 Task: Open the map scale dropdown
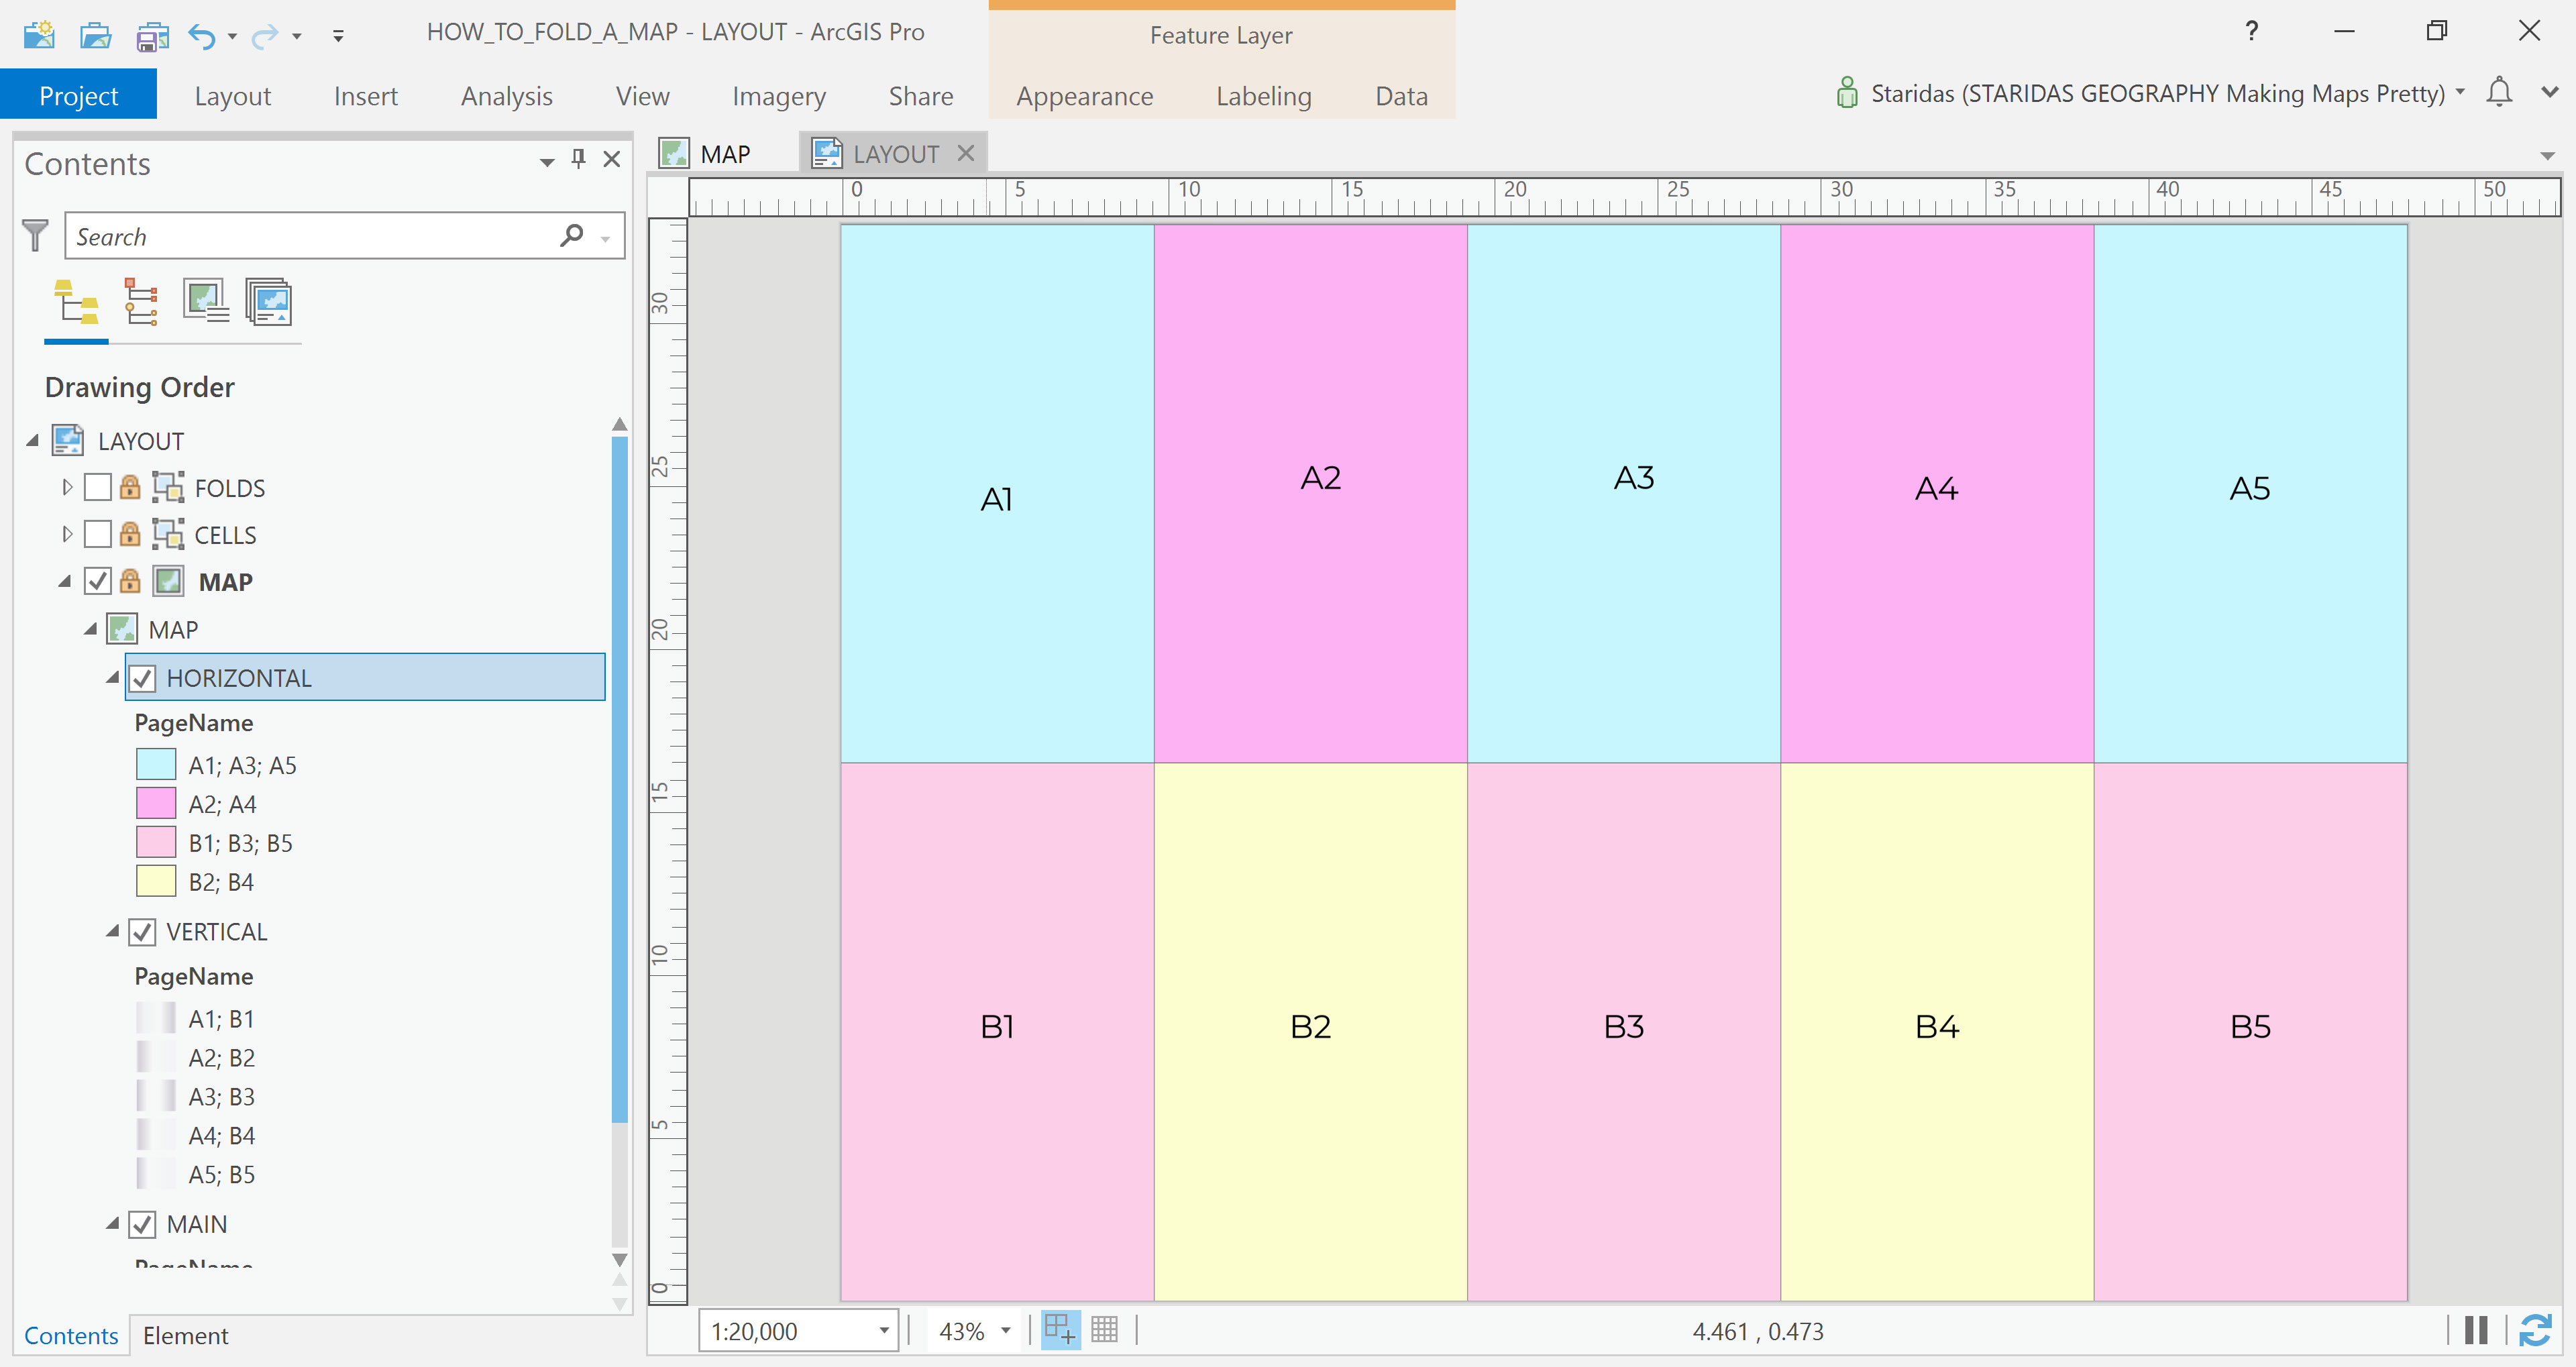coord(883,1331)
